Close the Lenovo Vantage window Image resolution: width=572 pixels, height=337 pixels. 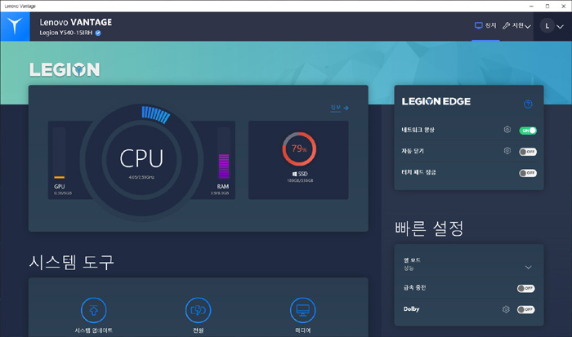[x=563, y=7]
